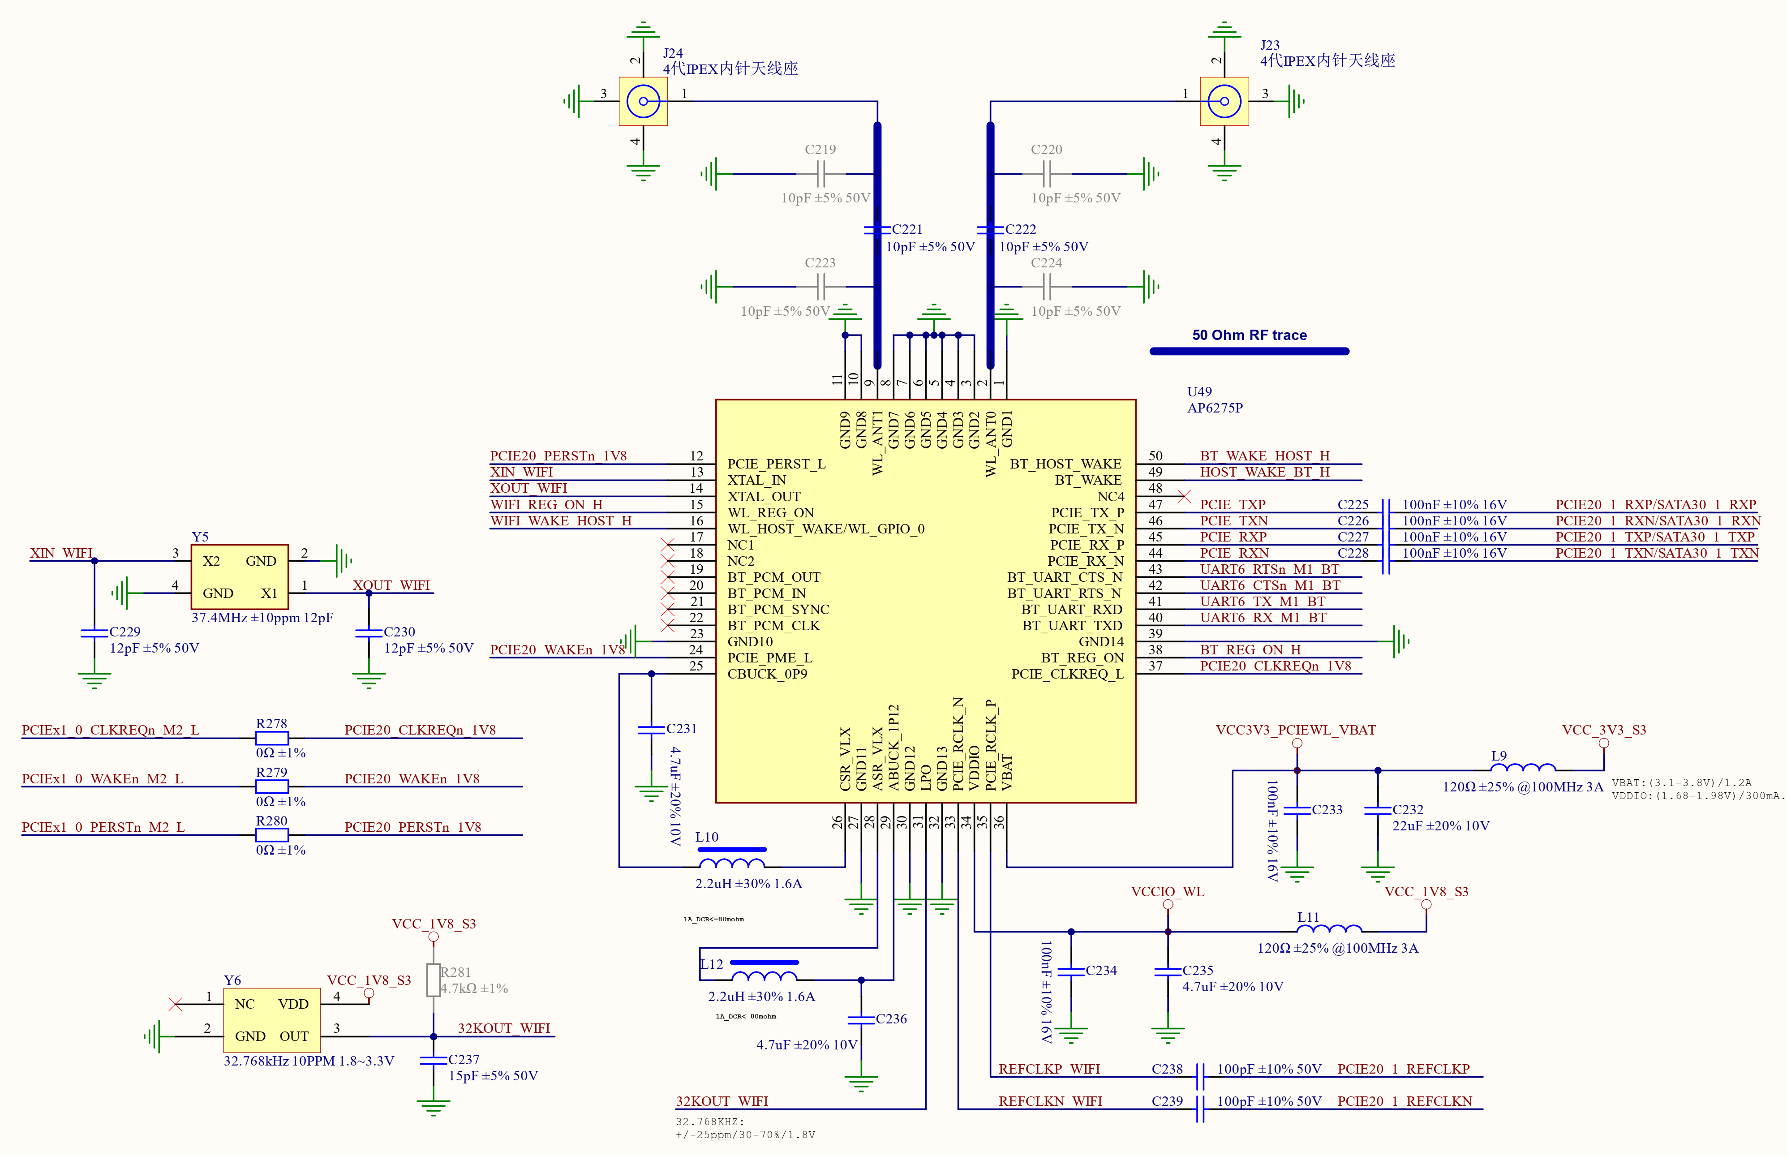
Task: Select capacitor C232 symbol
Action: [1377, 811]
